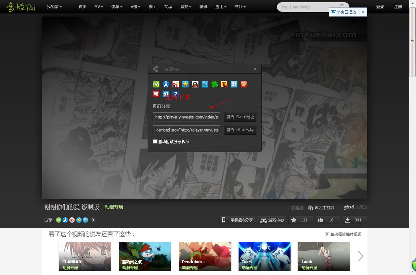Screen dimensions: 416x275
Task: Uncheck 自动播放推荐视频 checkbox
Action: pyautogui.click(x=327, y=234)
